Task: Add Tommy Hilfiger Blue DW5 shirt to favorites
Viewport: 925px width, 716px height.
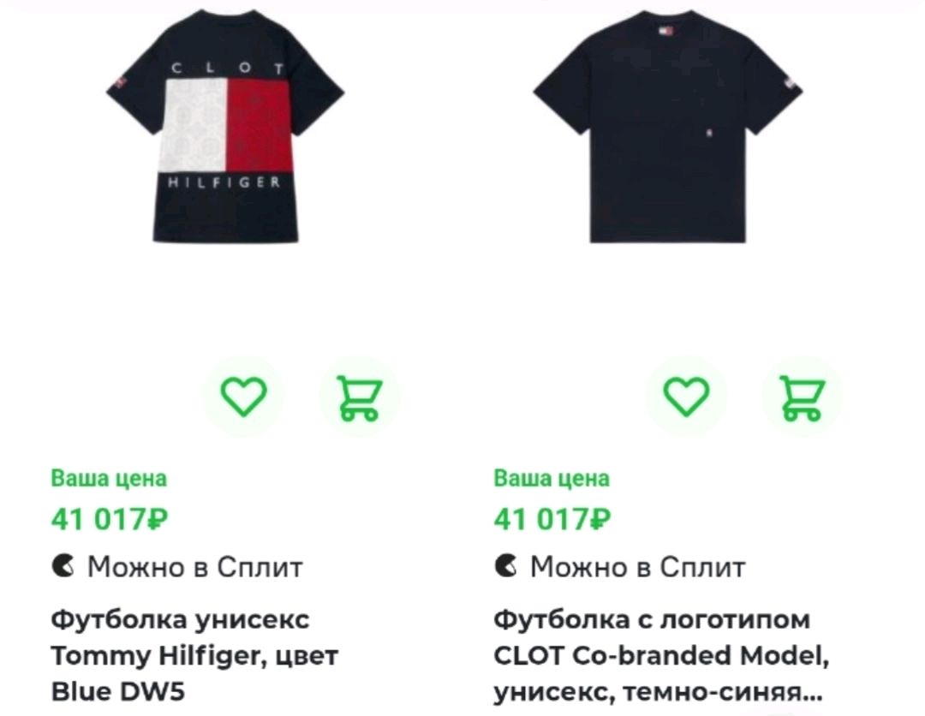Action: pyautogui.click(x=243, y=397)
